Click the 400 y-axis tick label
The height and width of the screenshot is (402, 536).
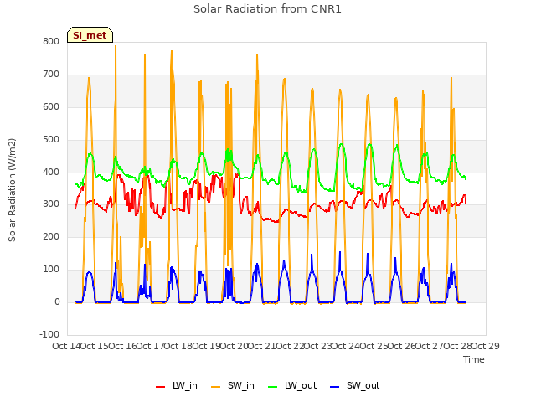tap(51, 172)
